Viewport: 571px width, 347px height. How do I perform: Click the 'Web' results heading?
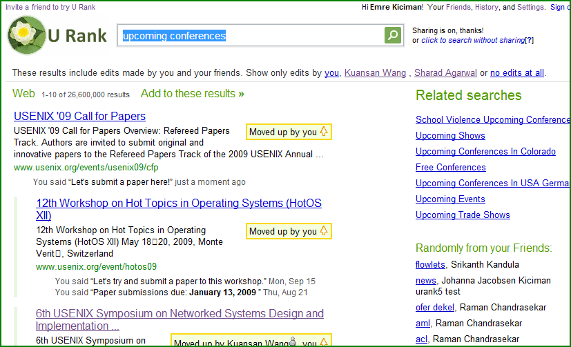(x=23, y=94)
